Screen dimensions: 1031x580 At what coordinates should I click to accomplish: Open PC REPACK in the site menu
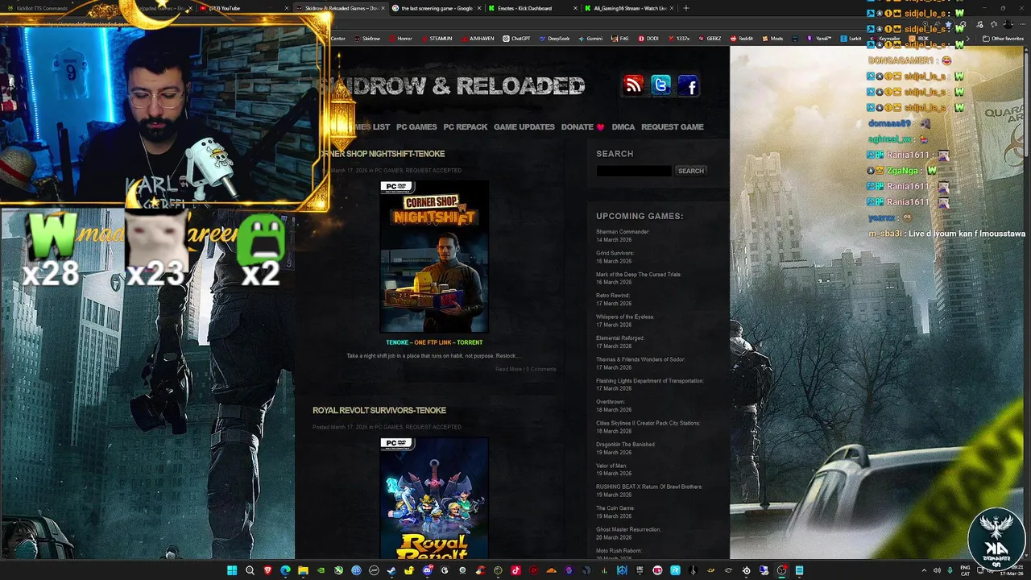[x=466, y=127]
